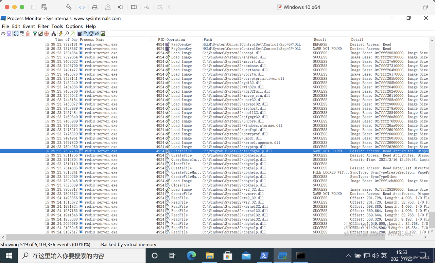This screenshot has height=263, width=435.
Task: Open the Highlight pencil icon
Action: coord(40,34)
